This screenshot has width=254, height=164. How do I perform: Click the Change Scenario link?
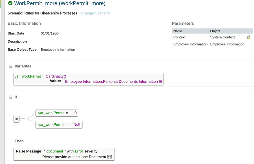click(x=95, y=13)
